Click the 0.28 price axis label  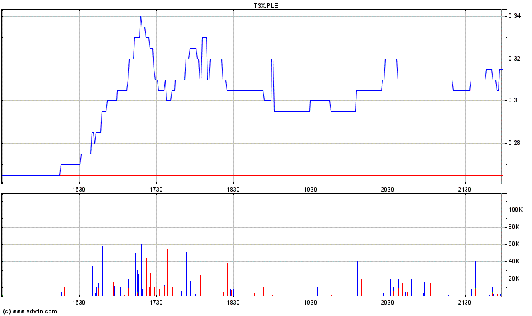pos(514,143)
